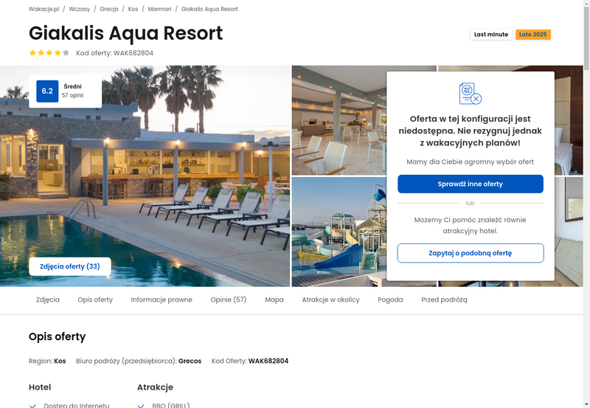The image size is (590, 408).
Task: Click the unavailable offer document icon
Action: 471,94
